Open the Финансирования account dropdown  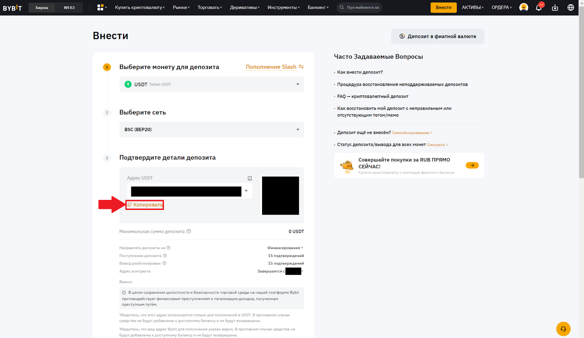pyautogui.click(x=285, y=248)
